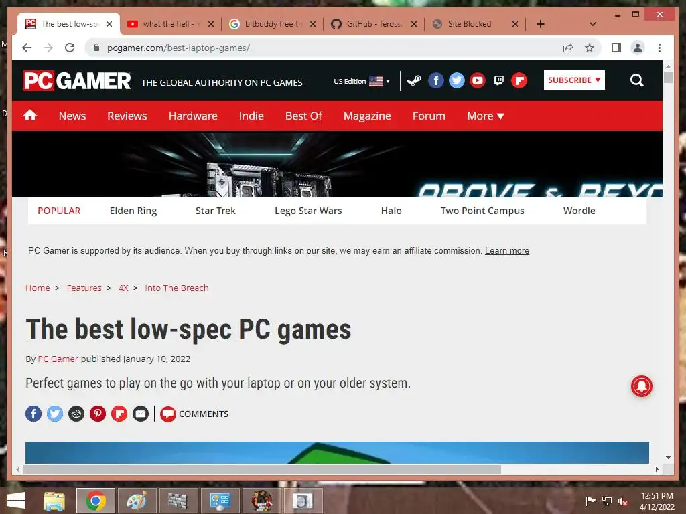Open the Subscribe dropdown
This screenshot has width=686, height=514.
point(574,80)
